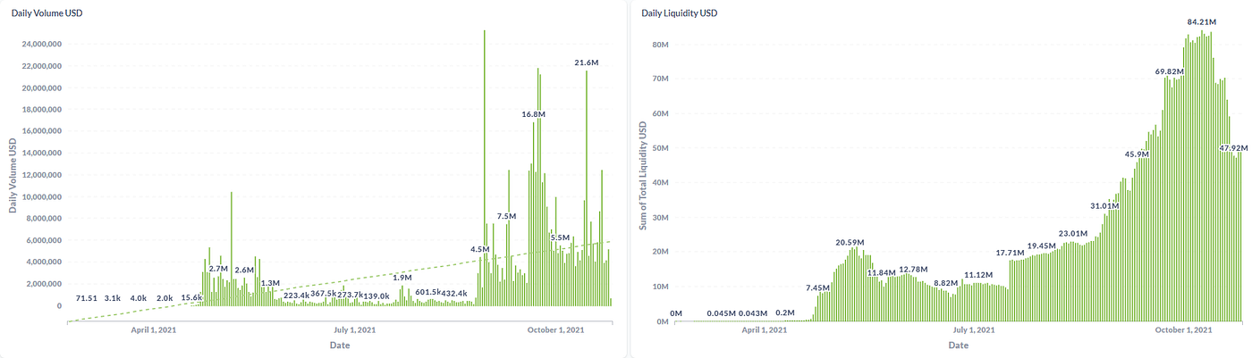Click the 5.5M data label
1252x358 pixels.
[x=560, y=237]
